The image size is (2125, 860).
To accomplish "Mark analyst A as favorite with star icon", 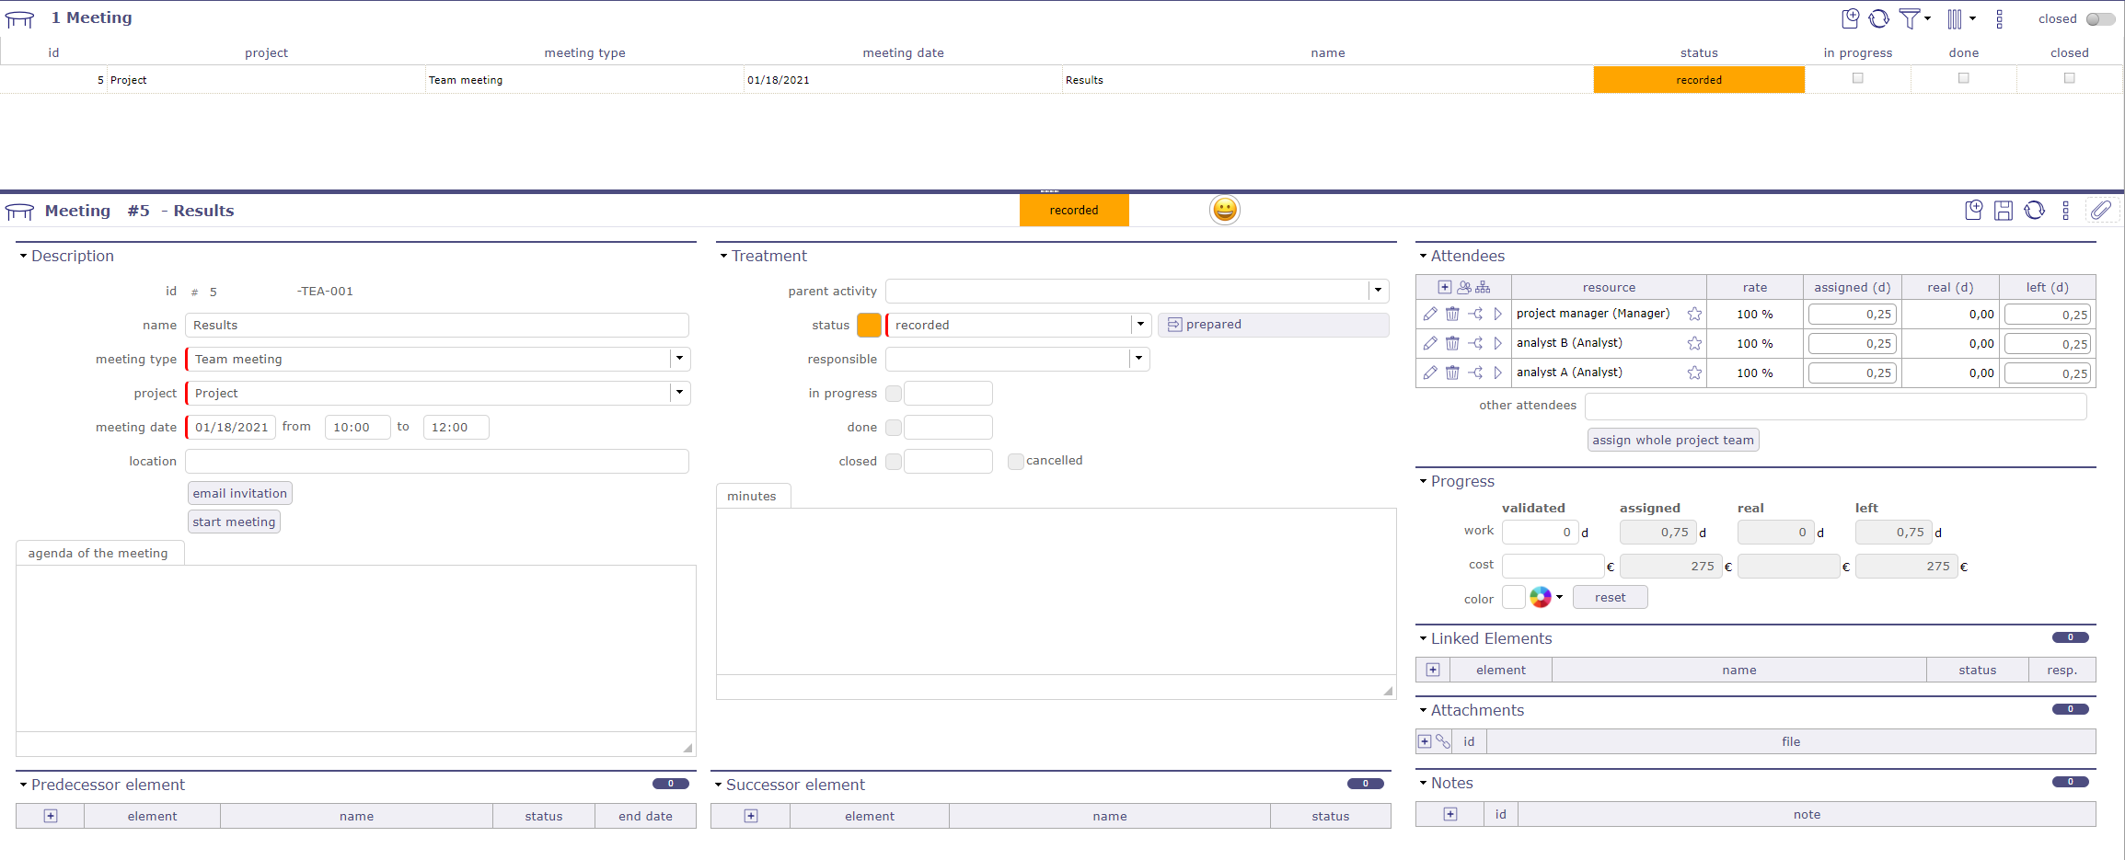I will point(1695,373).
